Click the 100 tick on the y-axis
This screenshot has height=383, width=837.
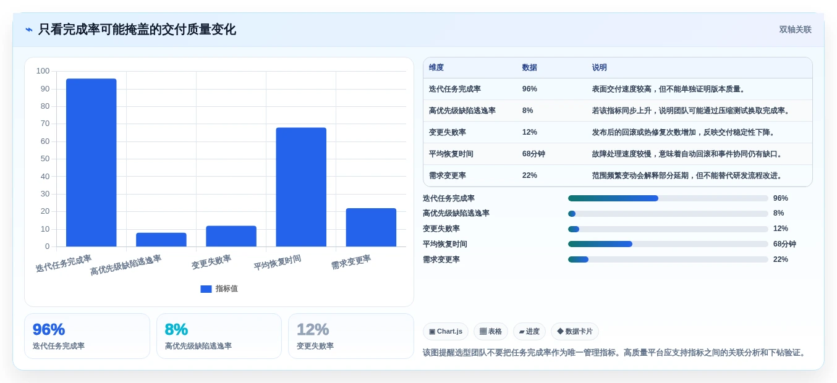click(43, 71)
